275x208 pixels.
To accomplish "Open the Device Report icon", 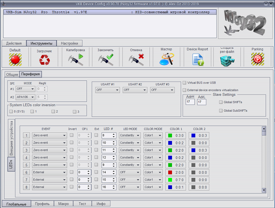I will 197,59.
